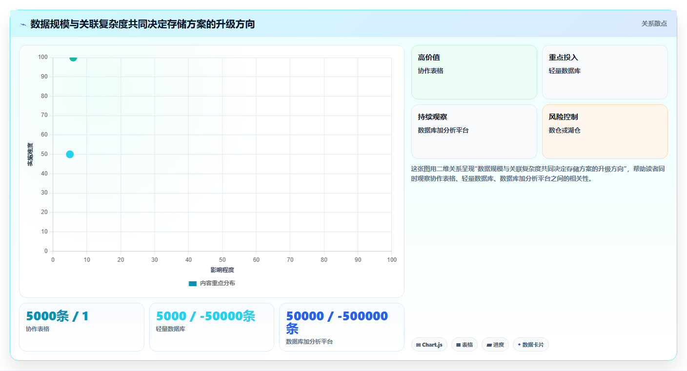Click the 数据卡片 tag
Image resolution: width=687 pixels, height=371 pixels.
coord(531,345)
